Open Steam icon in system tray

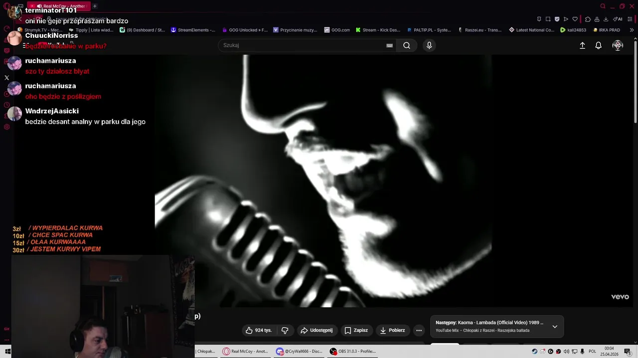pyautogui.click(x=535, y=352)
